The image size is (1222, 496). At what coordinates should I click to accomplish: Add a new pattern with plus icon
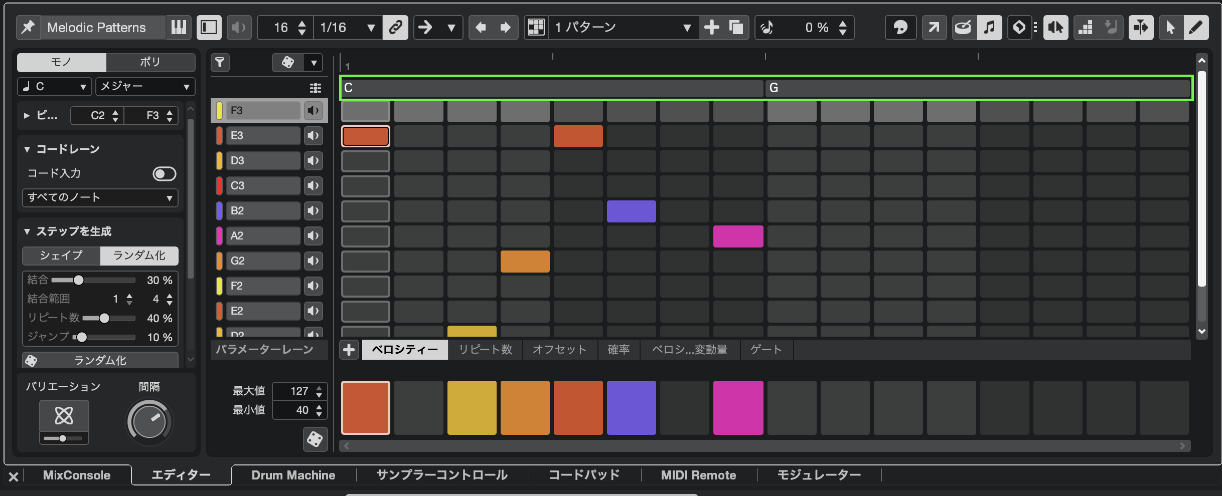pyautogui.click(x=711, y=27)
